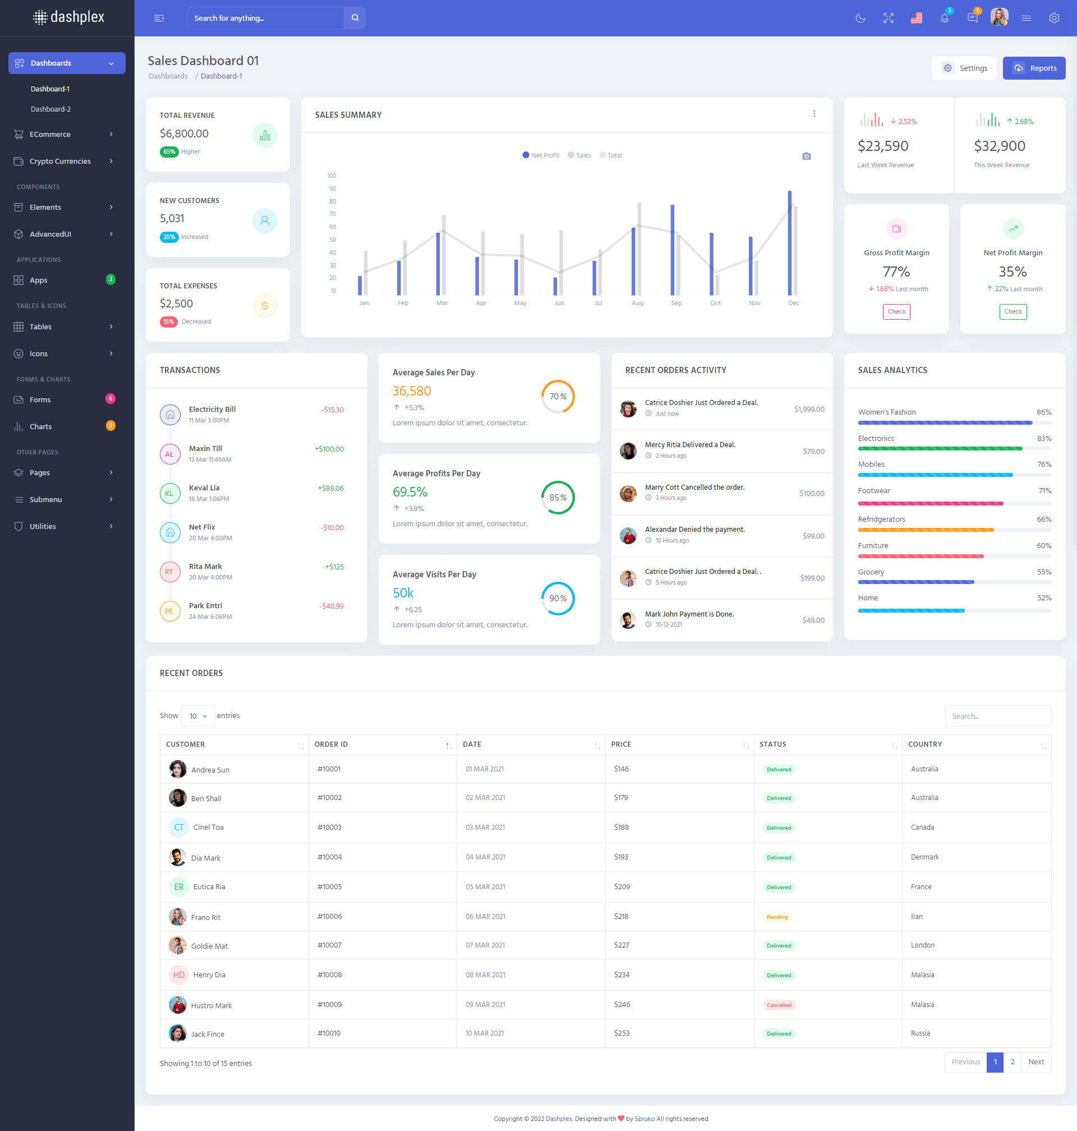Image resolution: width=1077 pixels, height=1131 pixels.
Task: Open the notifications bell icon
Action: 945,18
